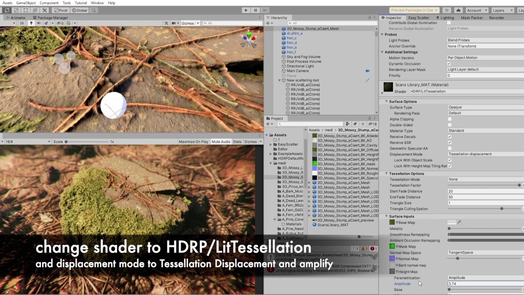524x295 pixels.
Task: Open Collab cloud icon in toolbar
Action: (x=458, y=10)
